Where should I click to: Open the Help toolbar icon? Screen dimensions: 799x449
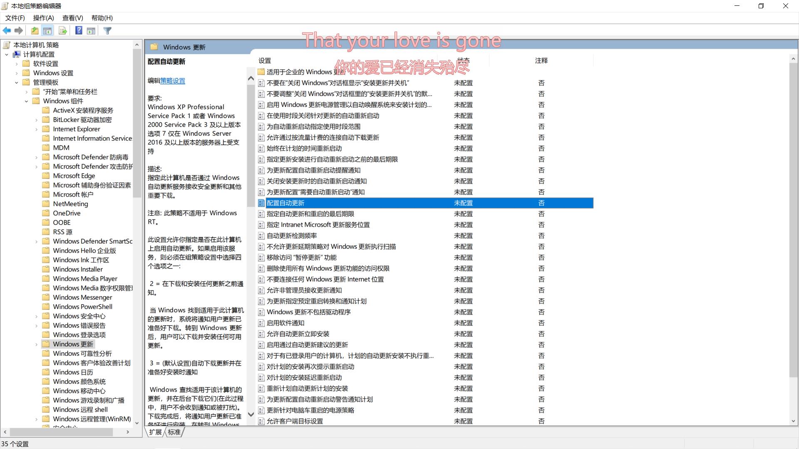pyautogui.click(x=79, y=31)
